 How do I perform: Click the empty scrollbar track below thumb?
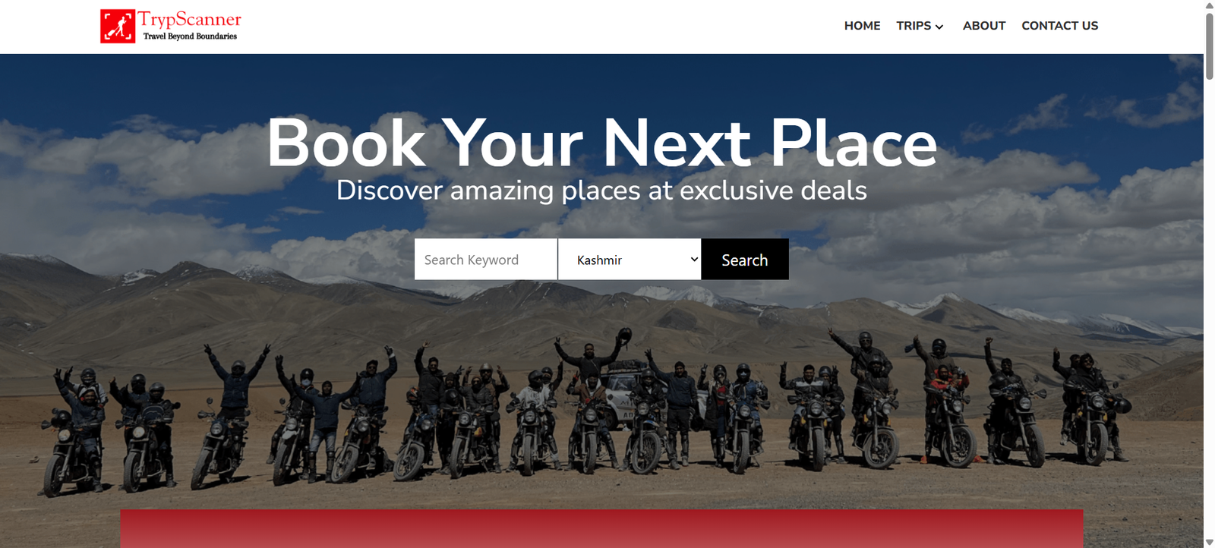pos(1209,304)
